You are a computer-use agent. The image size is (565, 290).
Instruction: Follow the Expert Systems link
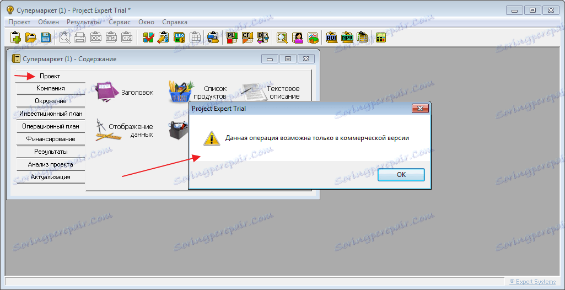pyautogui.click(x=532, y=281)
